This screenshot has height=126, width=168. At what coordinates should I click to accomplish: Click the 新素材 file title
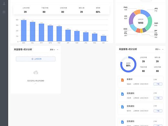tap(130, 79)
